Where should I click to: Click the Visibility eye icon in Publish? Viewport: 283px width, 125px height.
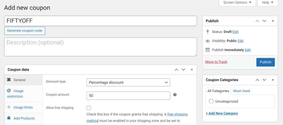point(208,41)
